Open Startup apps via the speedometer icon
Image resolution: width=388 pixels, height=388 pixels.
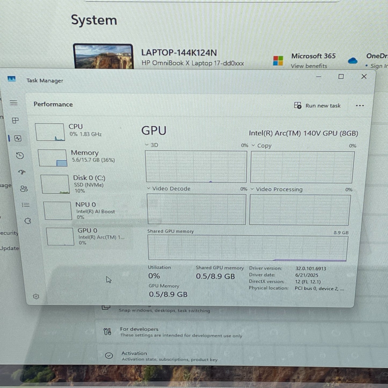click(23, 172)
